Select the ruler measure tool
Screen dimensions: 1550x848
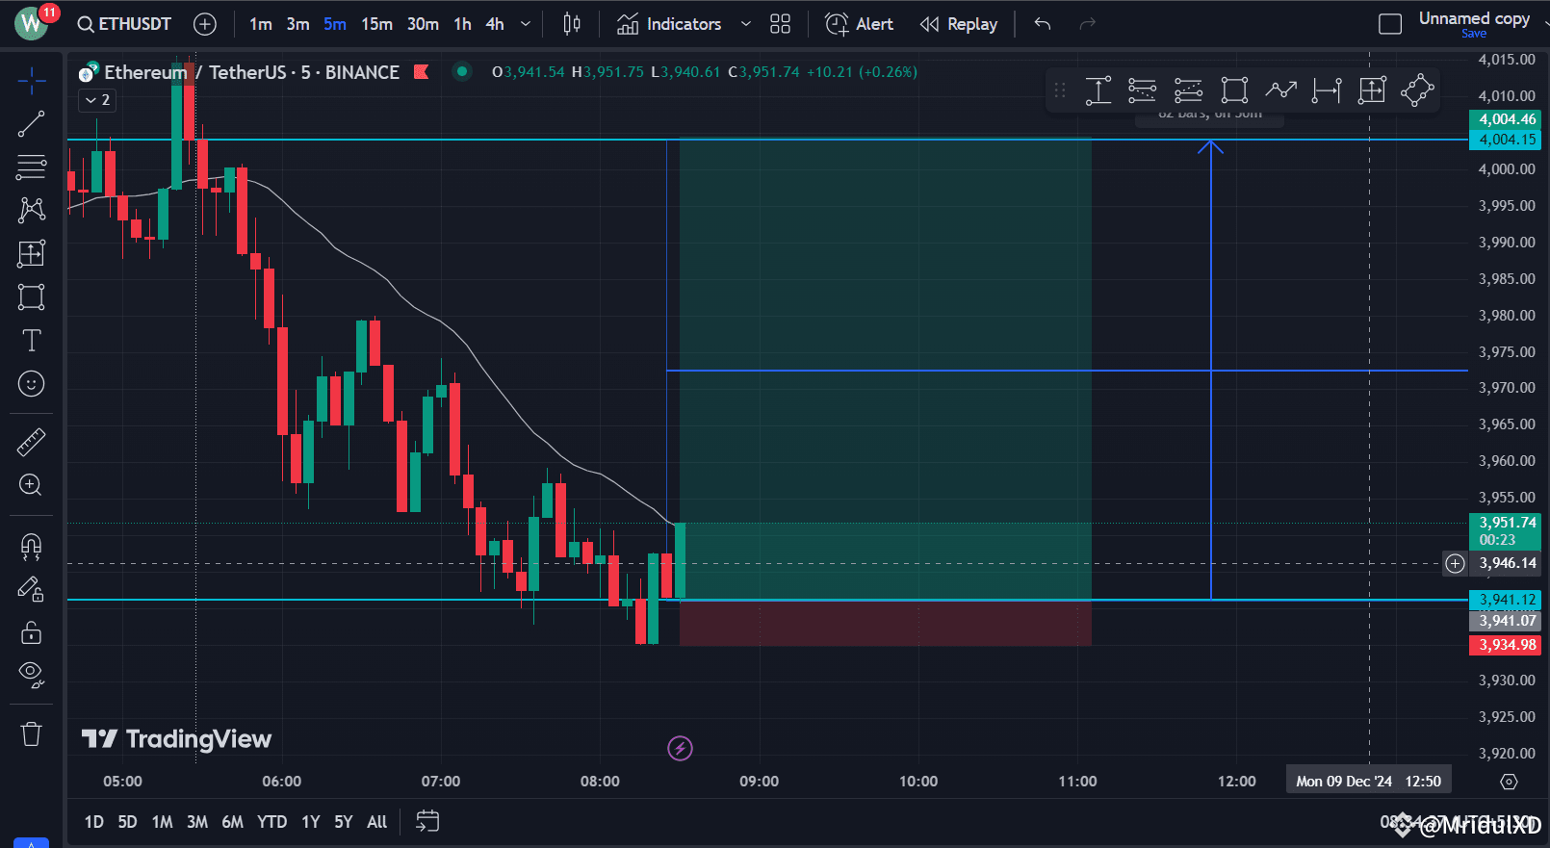[x=32, y=442]
